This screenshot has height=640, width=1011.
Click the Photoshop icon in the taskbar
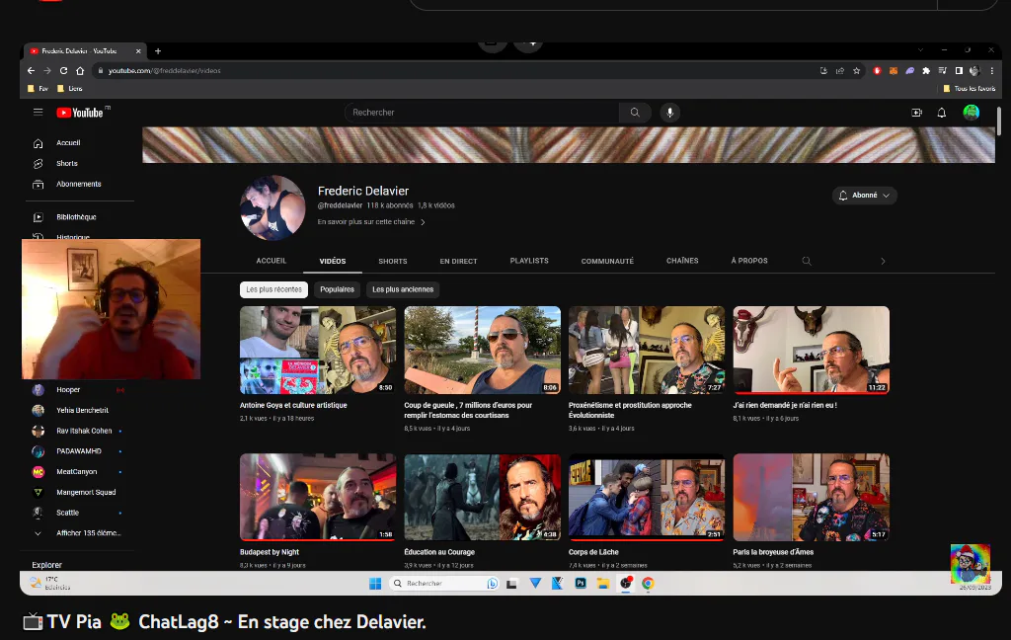pos(581,584)
